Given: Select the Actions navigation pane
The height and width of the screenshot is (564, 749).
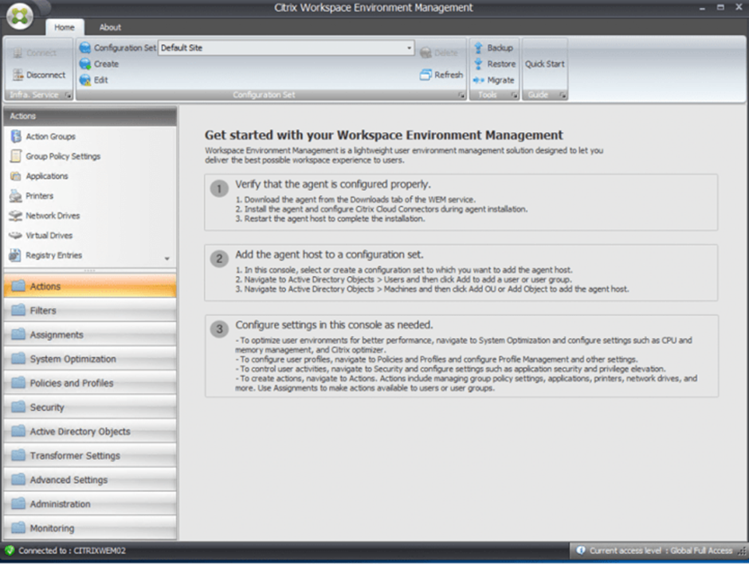Looking at the screenshot, I should click(90, 286).
